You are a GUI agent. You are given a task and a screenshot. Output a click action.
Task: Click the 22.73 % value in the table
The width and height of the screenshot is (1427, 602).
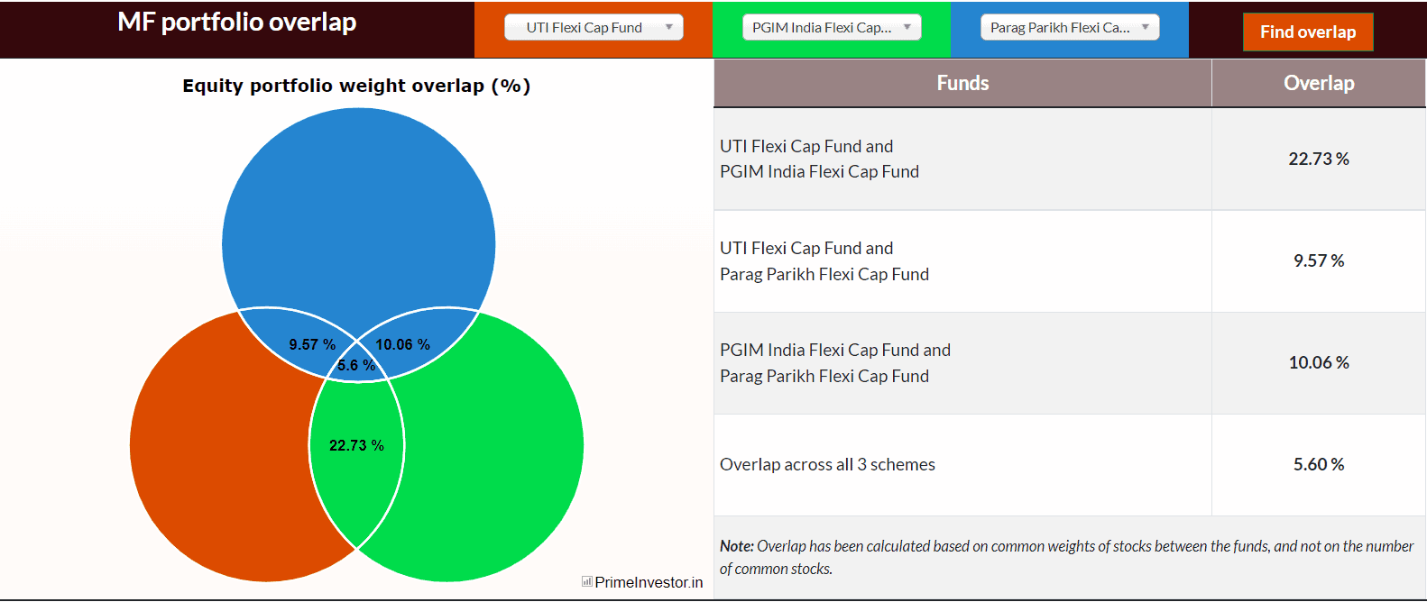tap(1319, 159)
